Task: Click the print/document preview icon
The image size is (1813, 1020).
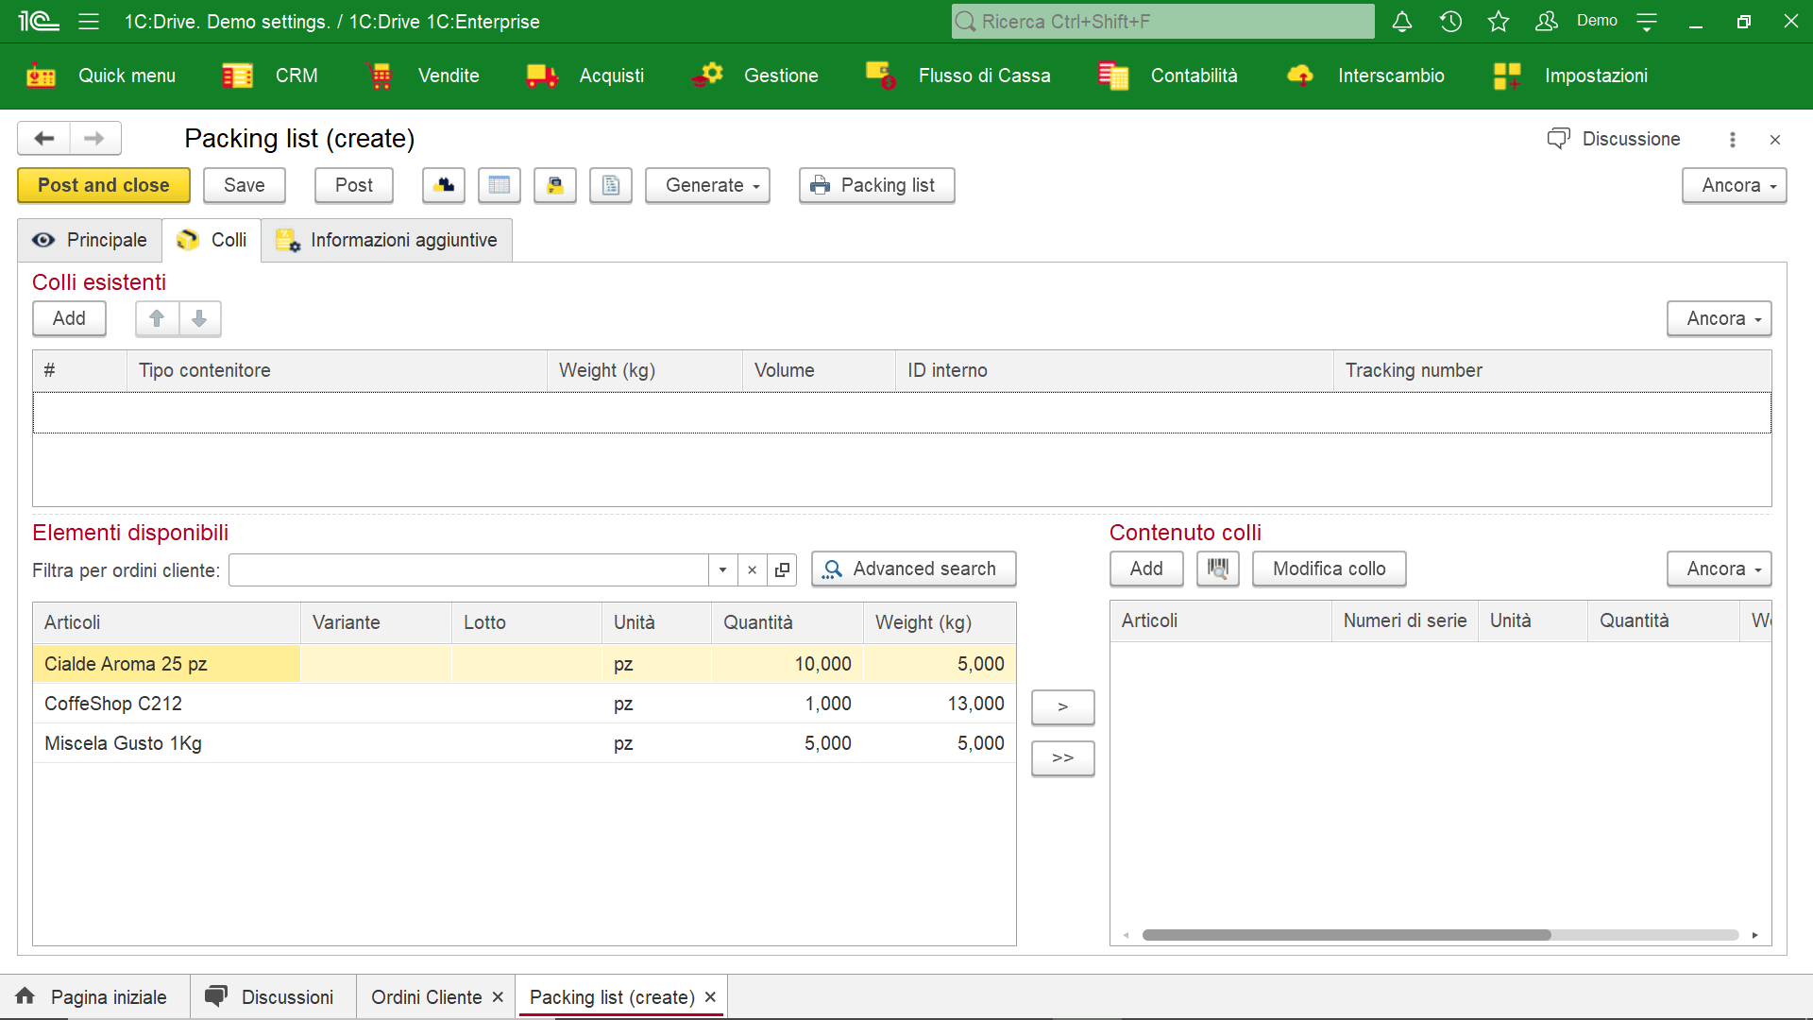Action: click(610, 184)
